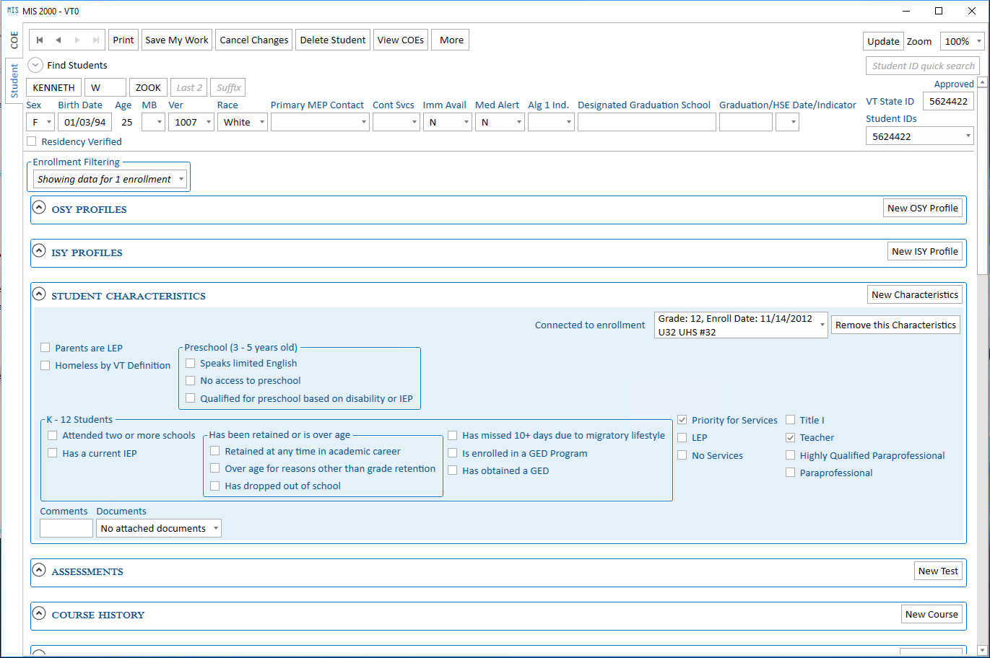The height and width of the screenshot is (658, 990).
Task: Toggle Residency Verified checkbox
Action: point(31,141)
